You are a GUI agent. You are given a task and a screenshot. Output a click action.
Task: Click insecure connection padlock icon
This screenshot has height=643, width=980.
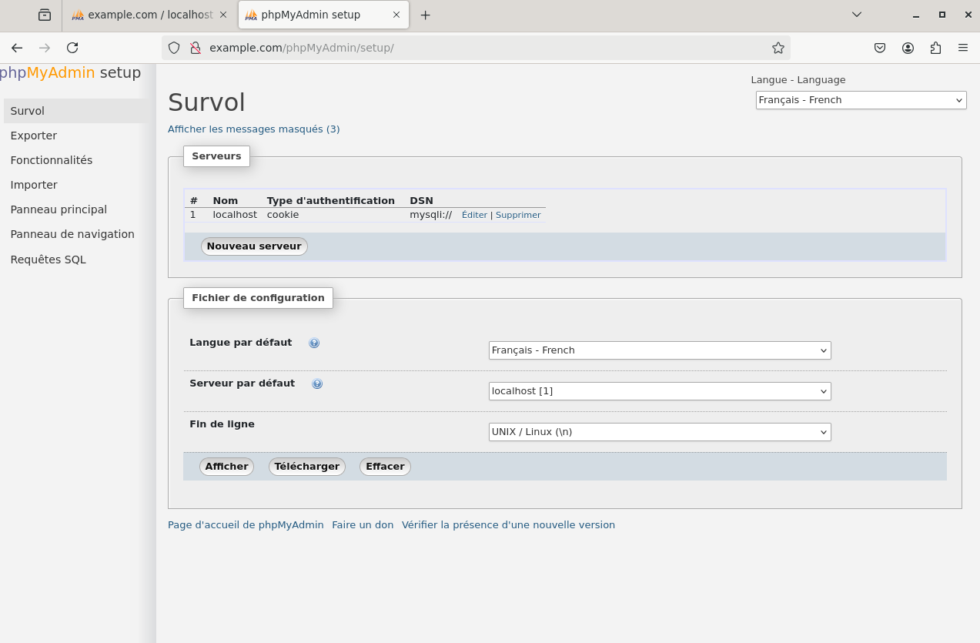point(196,48)
